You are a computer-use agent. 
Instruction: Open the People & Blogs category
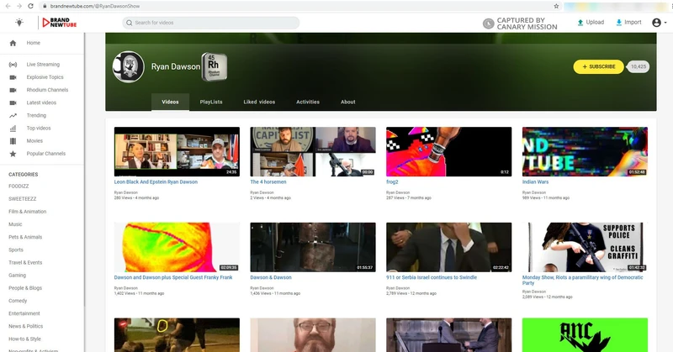(25, 288)
